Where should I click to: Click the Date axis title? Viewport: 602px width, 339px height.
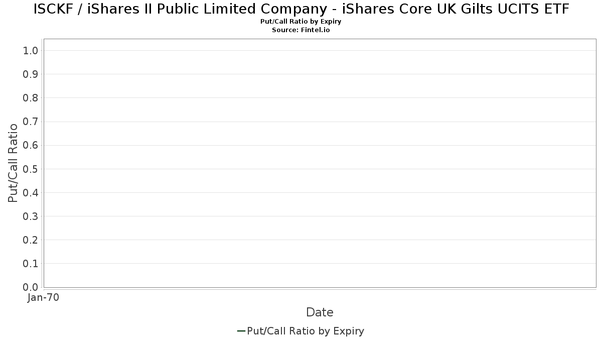320,312
